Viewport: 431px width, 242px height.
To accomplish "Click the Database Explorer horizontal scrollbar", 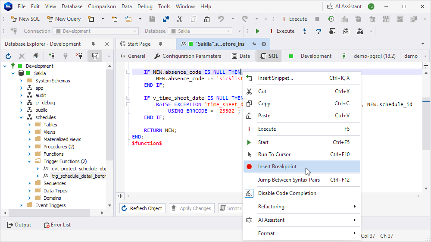I will 49,213.
